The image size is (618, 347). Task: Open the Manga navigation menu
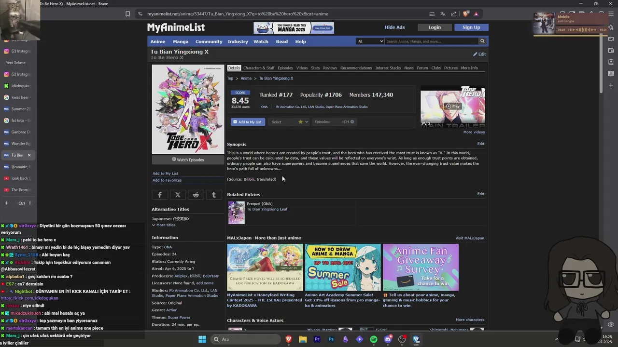coord(181,41)
